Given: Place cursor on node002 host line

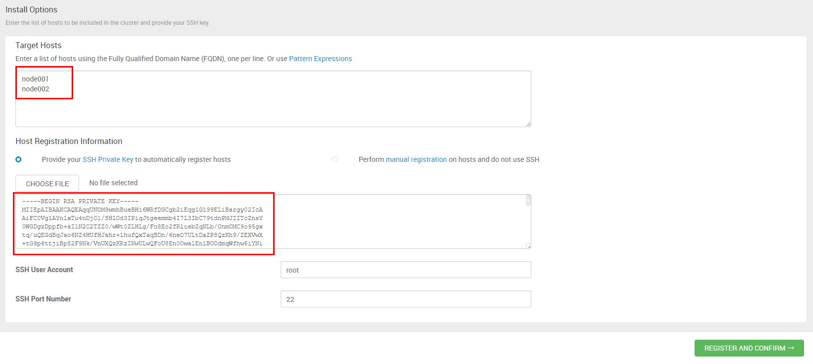Looking at the screenshot, I should [x=36, y=89].
